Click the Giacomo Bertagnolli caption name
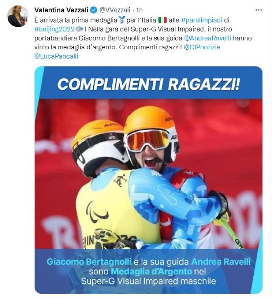This screenshot has height=298, width=272. point(89,262)
